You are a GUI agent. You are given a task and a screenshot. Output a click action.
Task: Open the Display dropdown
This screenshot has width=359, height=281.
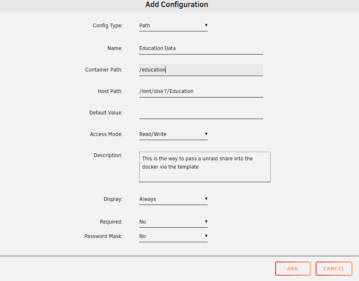click(174, 199)
